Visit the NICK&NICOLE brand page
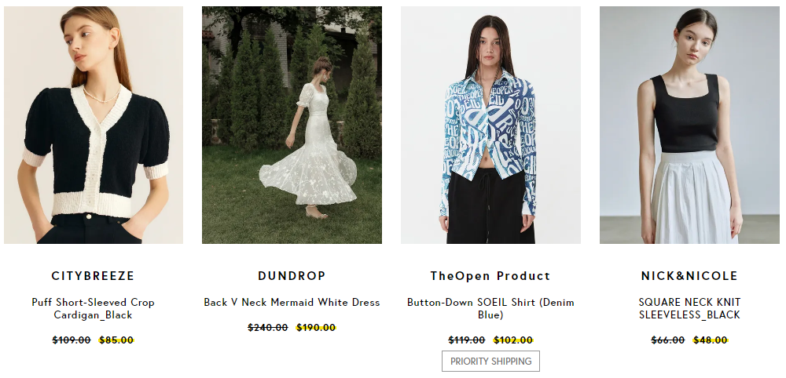The image size is (786, 378). click(x=689, y=276)
